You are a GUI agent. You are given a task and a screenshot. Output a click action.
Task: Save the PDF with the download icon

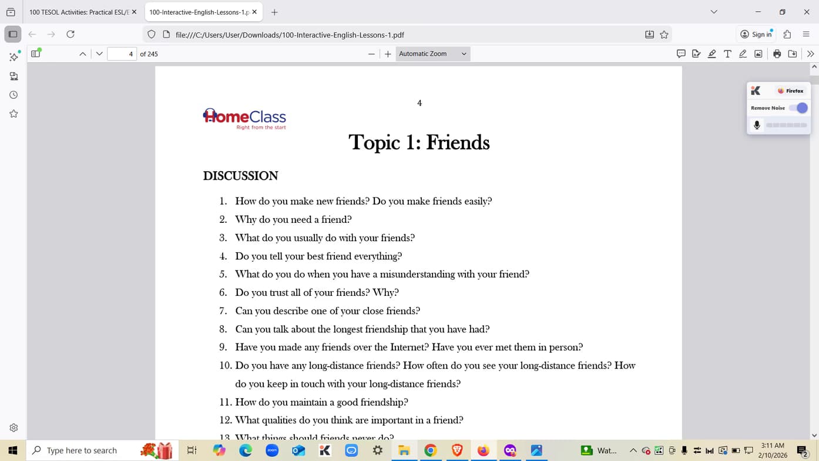point(793,54)
